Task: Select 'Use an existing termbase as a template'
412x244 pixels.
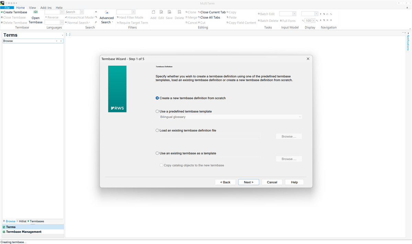Action: (x=186, y=153)
